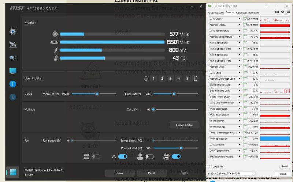The image size is (293, 182).
Task: Switch to Sensors tab
Action: [230, 12]
